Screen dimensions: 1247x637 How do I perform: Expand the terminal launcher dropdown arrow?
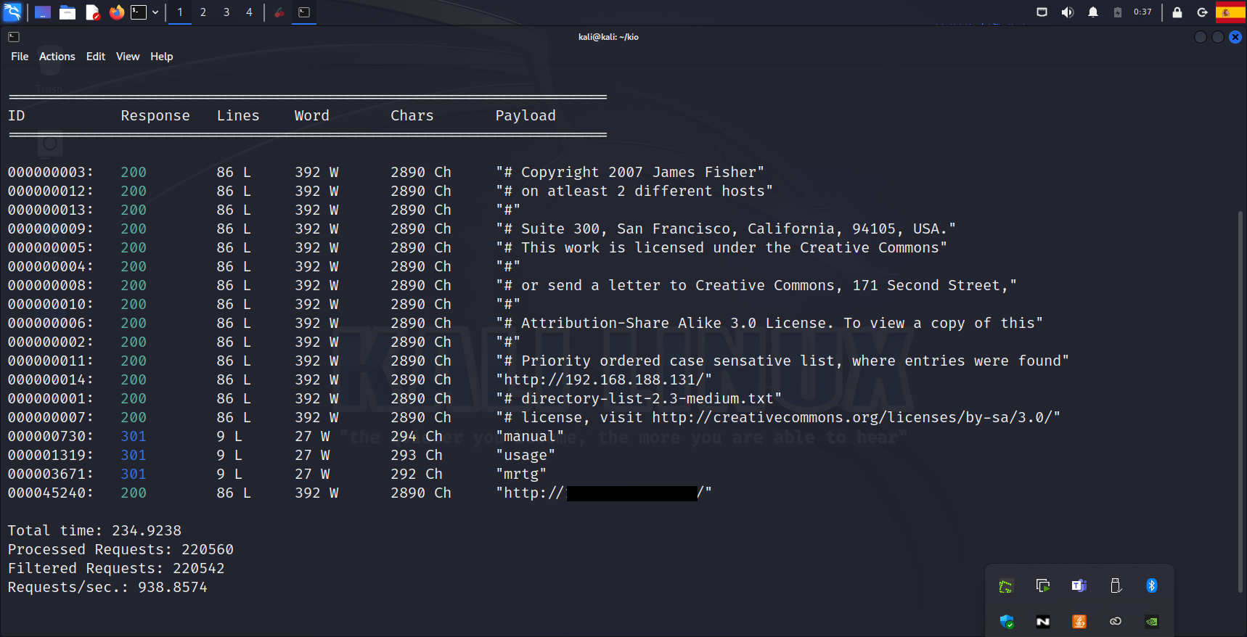(x=155, y=12)
